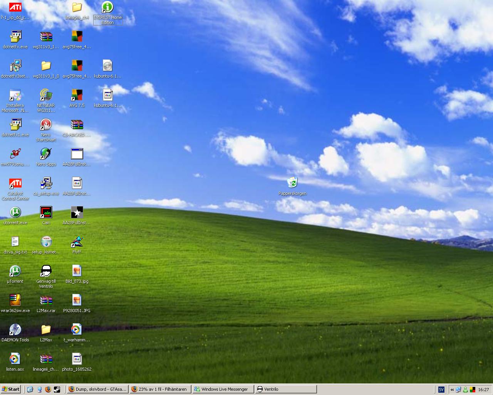Screen dimensions: 493x395
Task: Select the setup_kismet... installer icon
Action: [46, 245]
